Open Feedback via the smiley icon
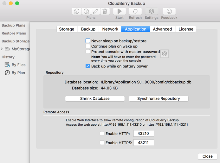The width and height of the screenshot is (220, 163). point(169,11)
